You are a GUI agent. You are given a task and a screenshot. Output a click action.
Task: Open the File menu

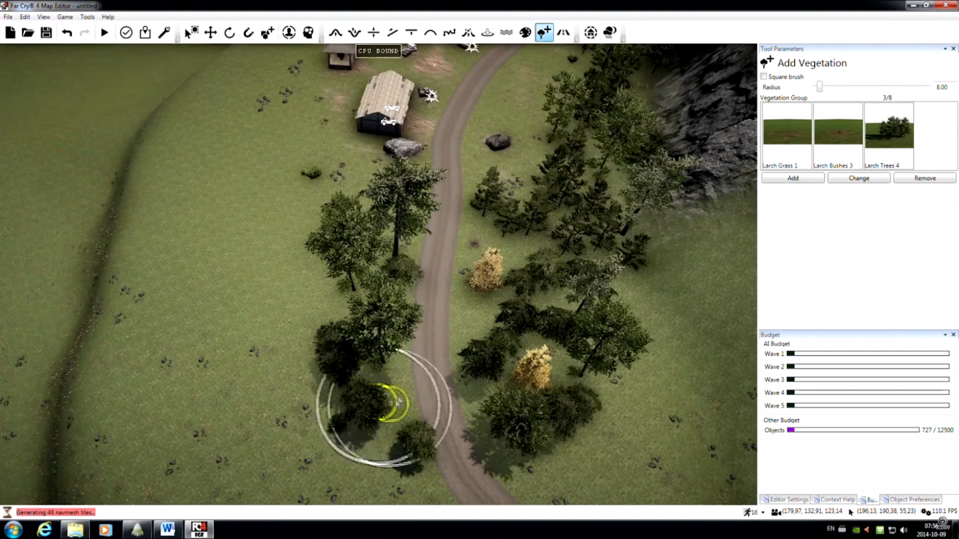click(8, 17)
